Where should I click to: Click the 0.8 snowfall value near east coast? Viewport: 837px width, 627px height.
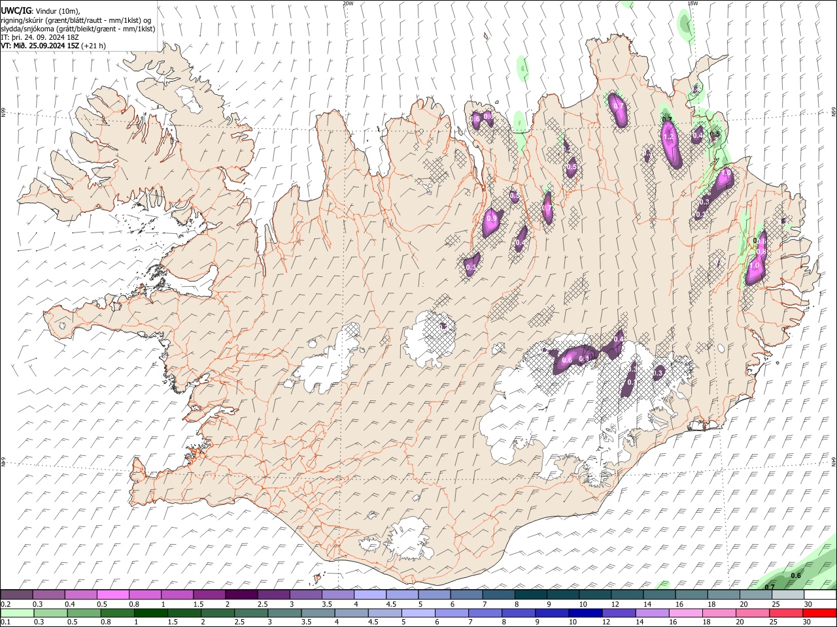coord(761,252)
